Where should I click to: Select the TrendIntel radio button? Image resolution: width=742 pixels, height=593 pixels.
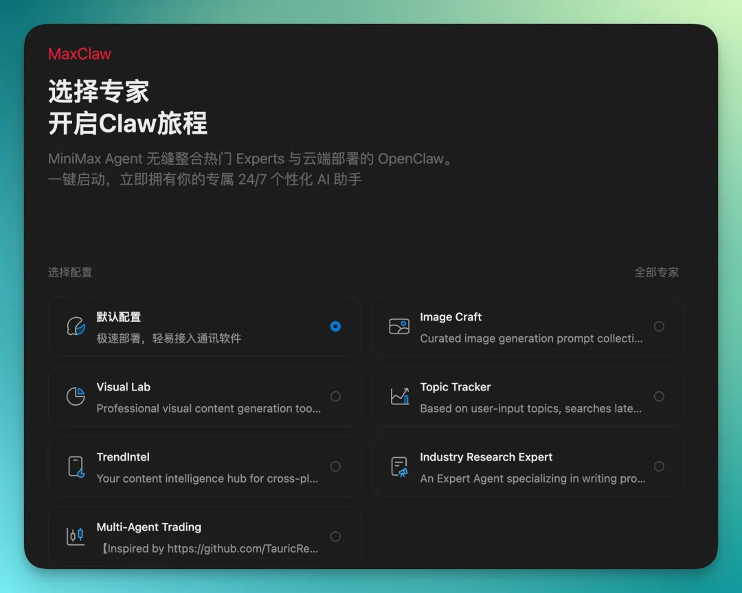[x=335, y=466]
